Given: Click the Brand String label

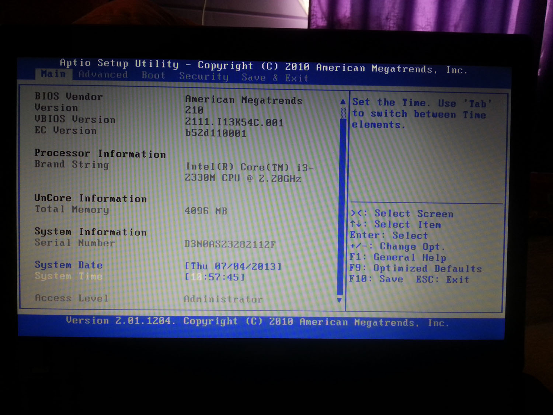Looking at the screenshot, I should coord(72,164).
